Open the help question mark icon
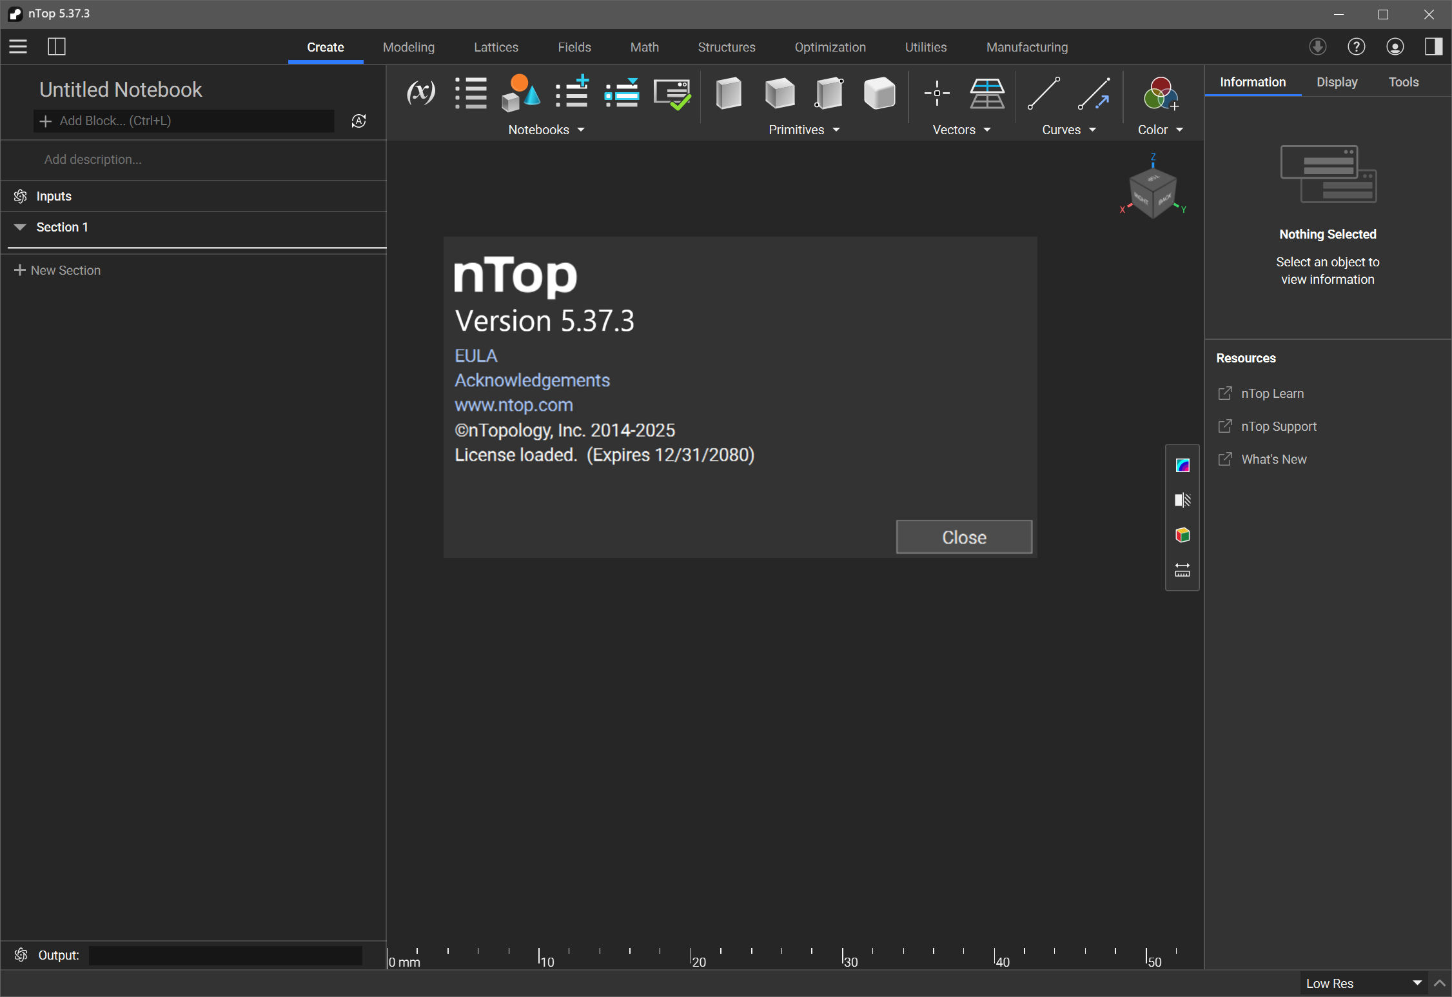Viewport: 1452px width, 997px height. pyautogui.click(x=1356, y=46)
